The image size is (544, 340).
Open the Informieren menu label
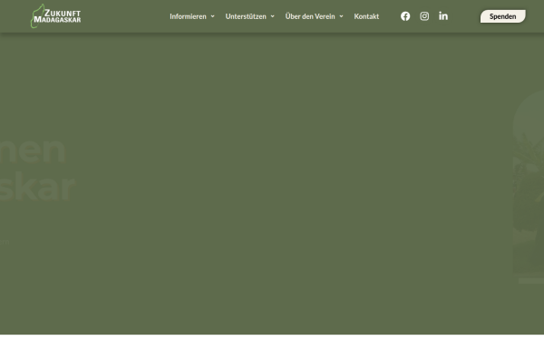188,16
